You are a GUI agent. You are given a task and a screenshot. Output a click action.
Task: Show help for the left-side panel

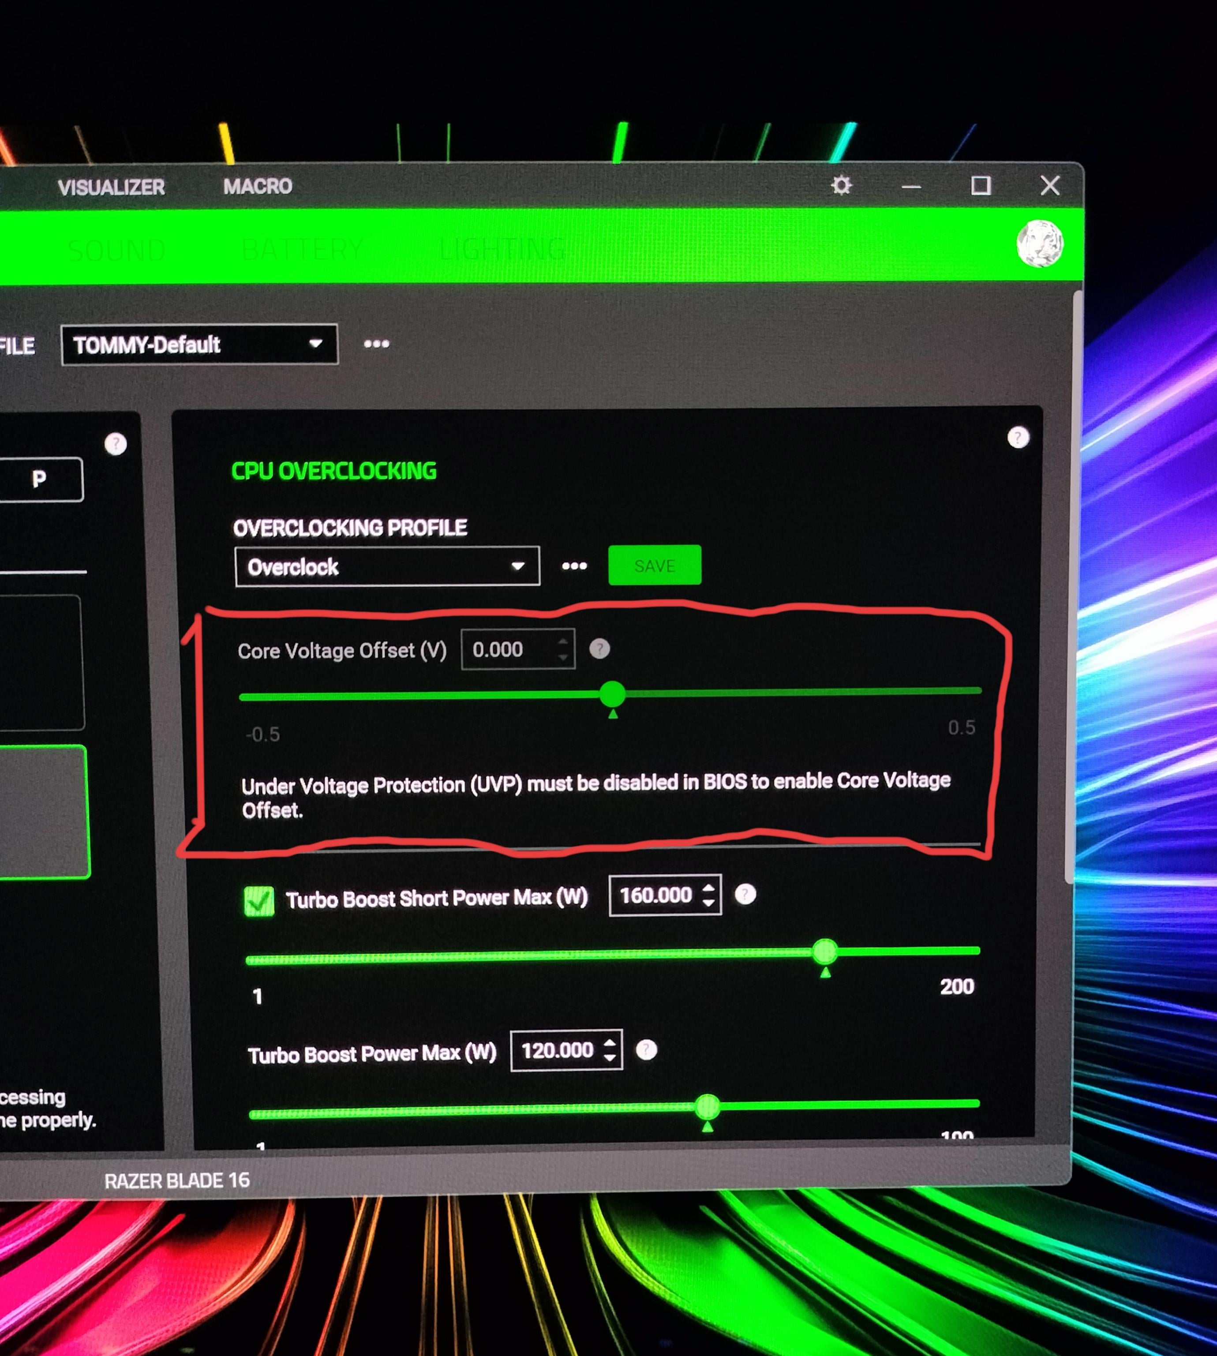[x=116, y=444]
